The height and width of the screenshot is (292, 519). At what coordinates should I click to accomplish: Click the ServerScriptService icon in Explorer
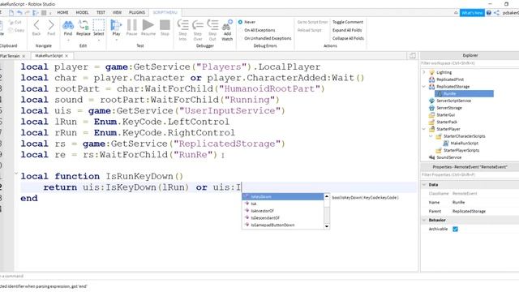click(431, 101)
